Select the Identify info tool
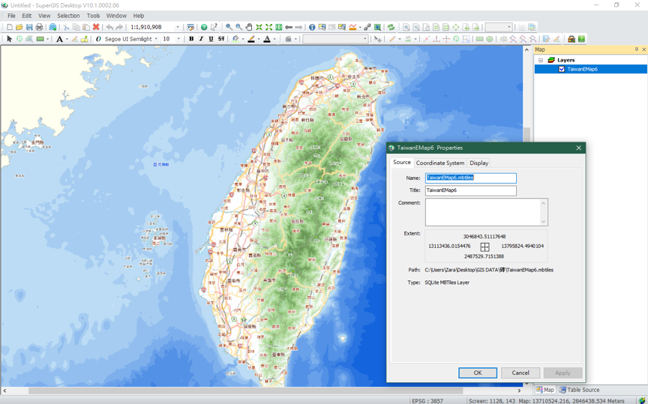The width and height of the screenshot is (648, 404). (312, 27)
